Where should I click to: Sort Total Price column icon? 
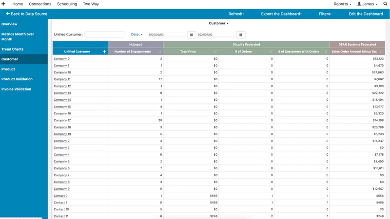(215, 52)
